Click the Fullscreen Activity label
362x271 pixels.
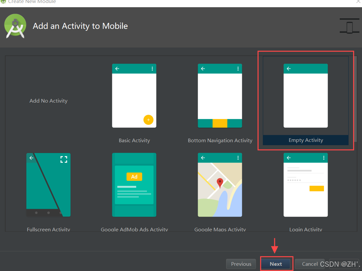pyautogui.click(x=48, y=229)
